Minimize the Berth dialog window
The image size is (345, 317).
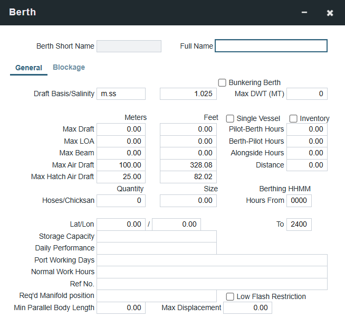click(x=304, y=13)
